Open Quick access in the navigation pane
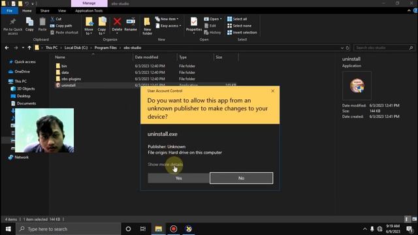Screen dimensions: 418x235 click(25, 62)
